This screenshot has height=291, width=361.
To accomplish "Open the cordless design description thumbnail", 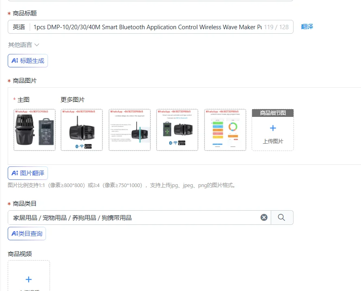I will pyautogui.click(x=130, y=130).
